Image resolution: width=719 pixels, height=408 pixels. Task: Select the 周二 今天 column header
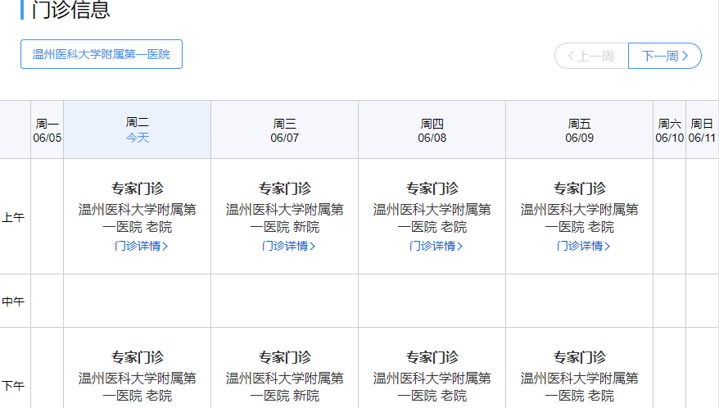[x=138, y=129]
